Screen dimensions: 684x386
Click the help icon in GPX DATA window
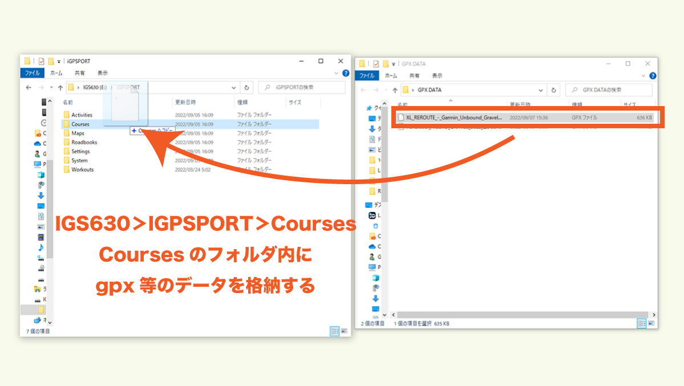coord(653,75)
